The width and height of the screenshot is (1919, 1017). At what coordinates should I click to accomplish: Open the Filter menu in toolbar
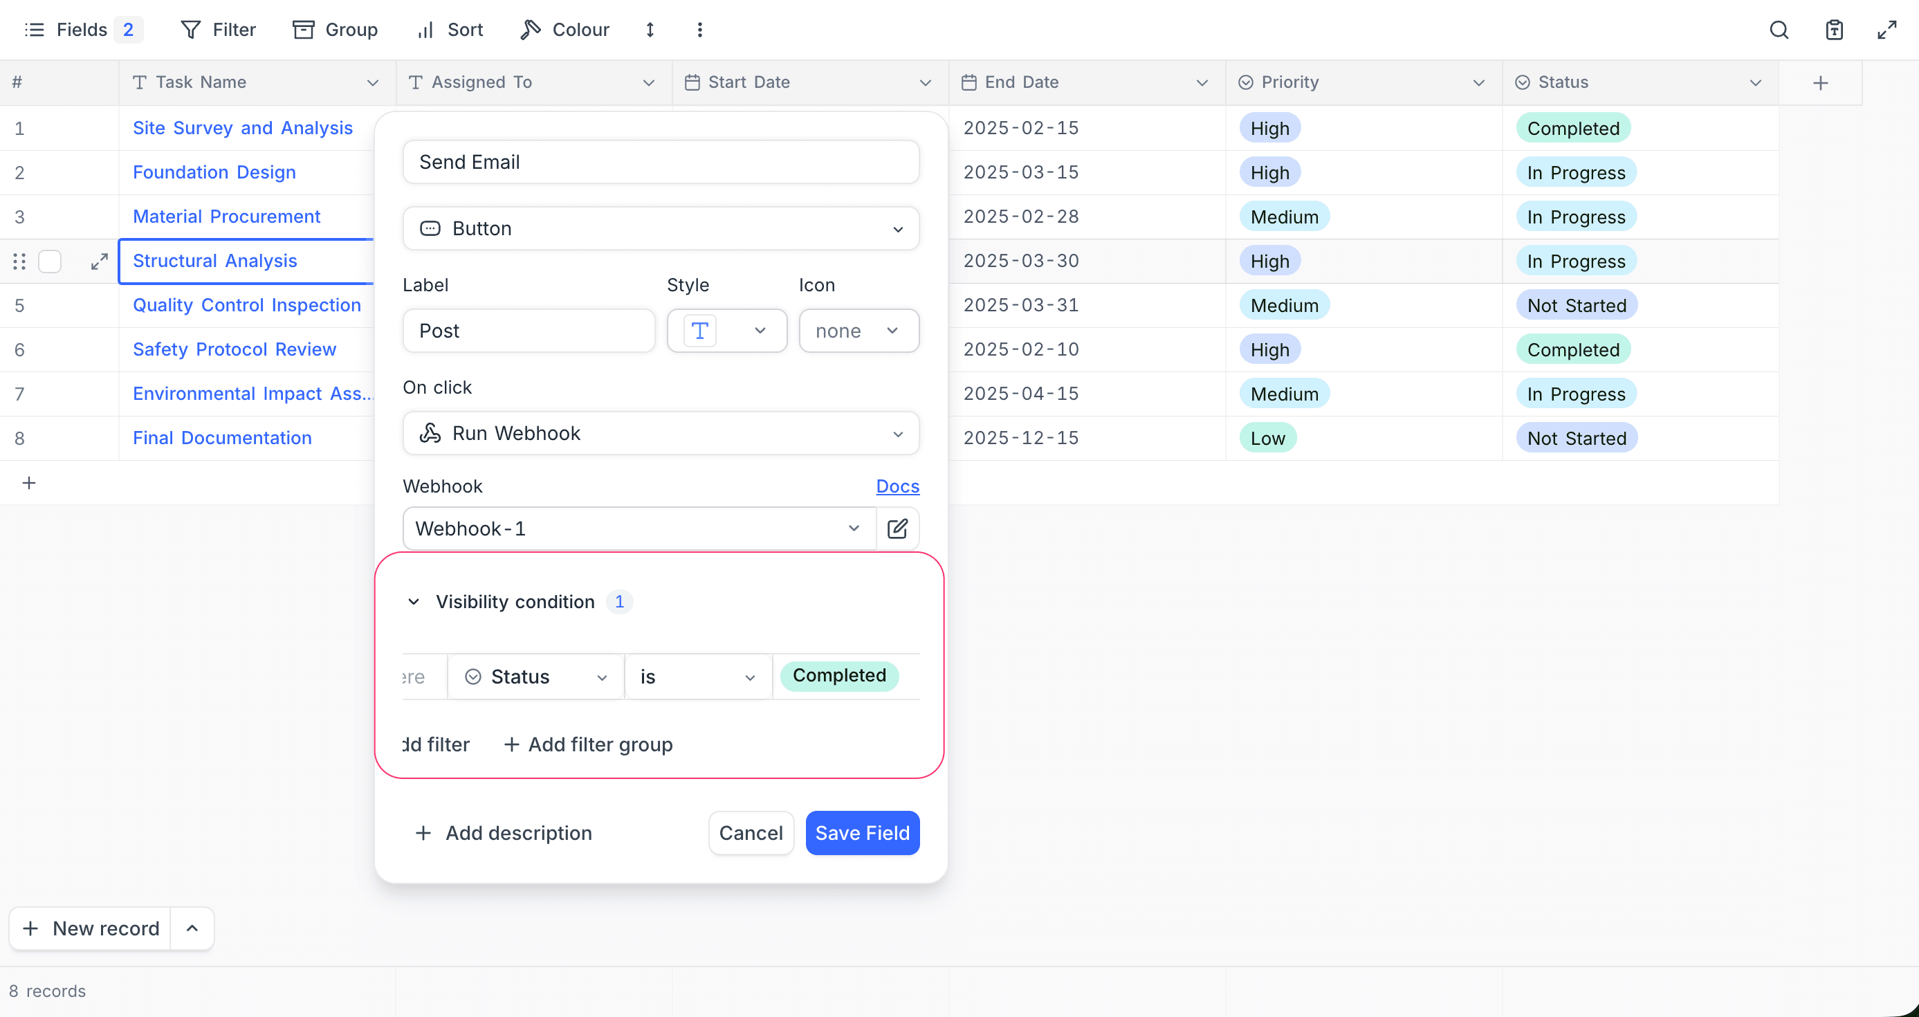click(x=219, y=30)
